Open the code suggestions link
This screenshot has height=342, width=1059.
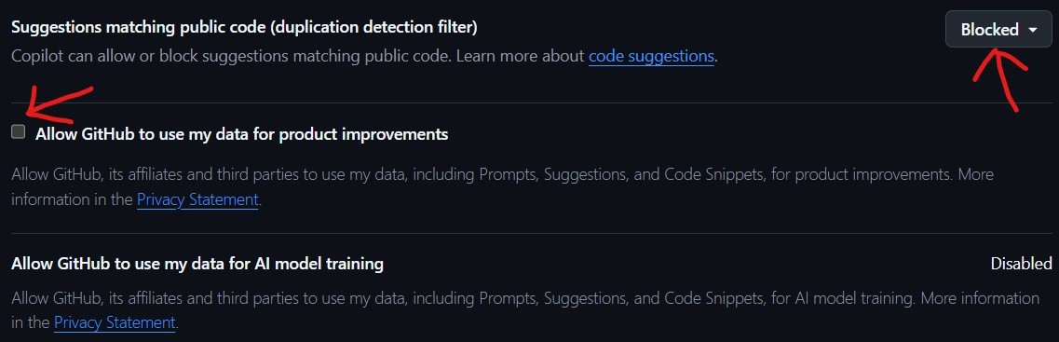pyautogui.click(x=651, y=56)
